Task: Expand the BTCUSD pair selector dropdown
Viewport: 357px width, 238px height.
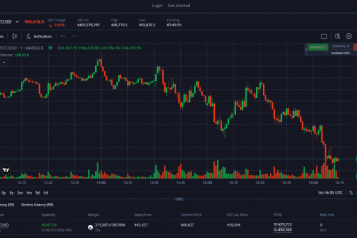Action: pyautogui.click(x=18, y=22)
